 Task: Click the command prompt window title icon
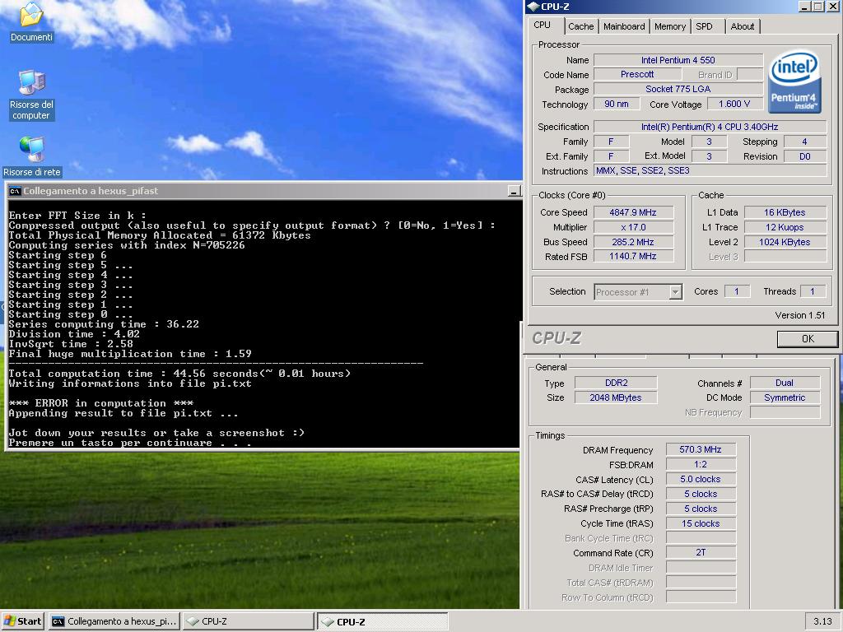pos(15,191)
